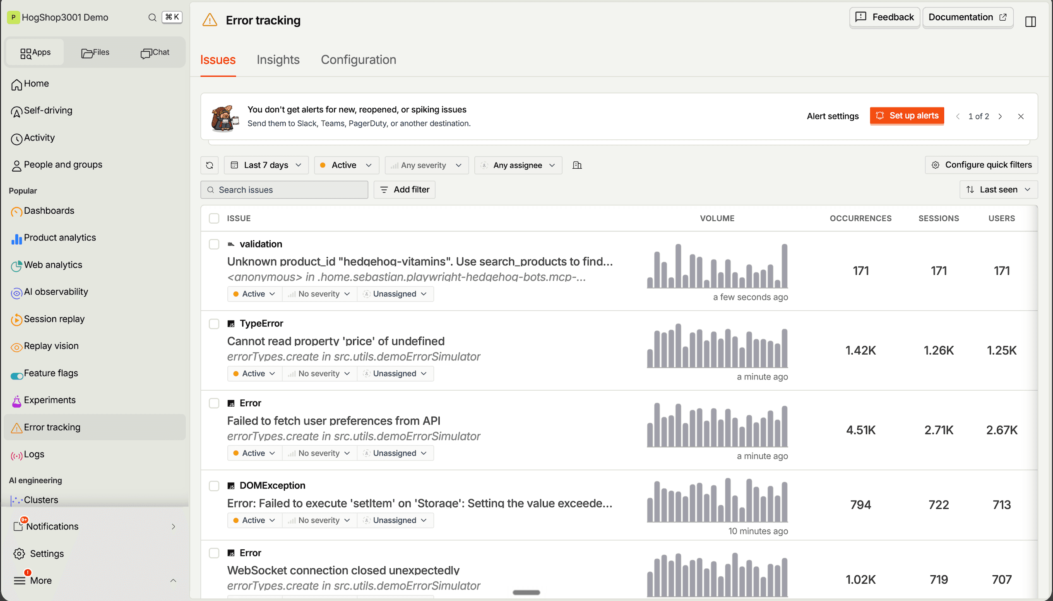
Task: Open Web analytics
Action: 95,265
